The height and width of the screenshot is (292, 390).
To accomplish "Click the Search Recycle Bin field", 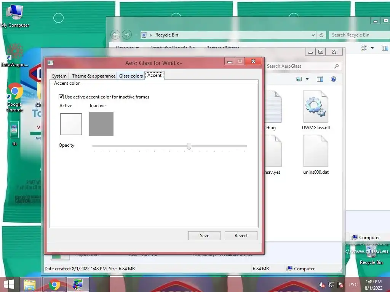I will point(359,35).
